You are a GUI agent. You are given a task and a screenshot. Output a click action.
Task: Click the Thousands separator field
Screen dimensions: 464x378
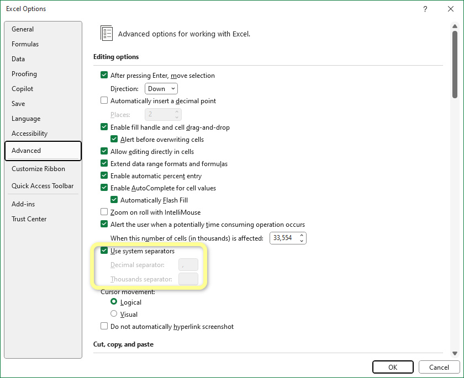coord(188,279)
